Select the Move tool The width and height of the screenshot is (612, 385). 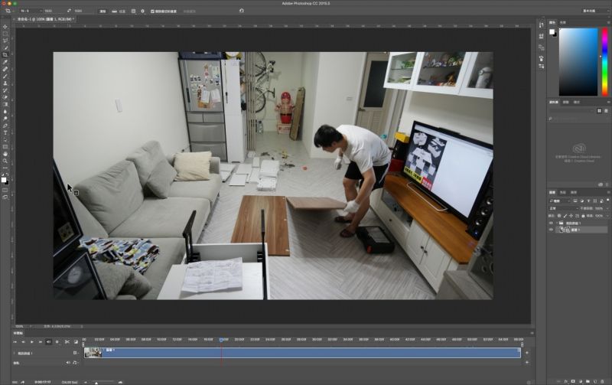(x=5, y=27)
